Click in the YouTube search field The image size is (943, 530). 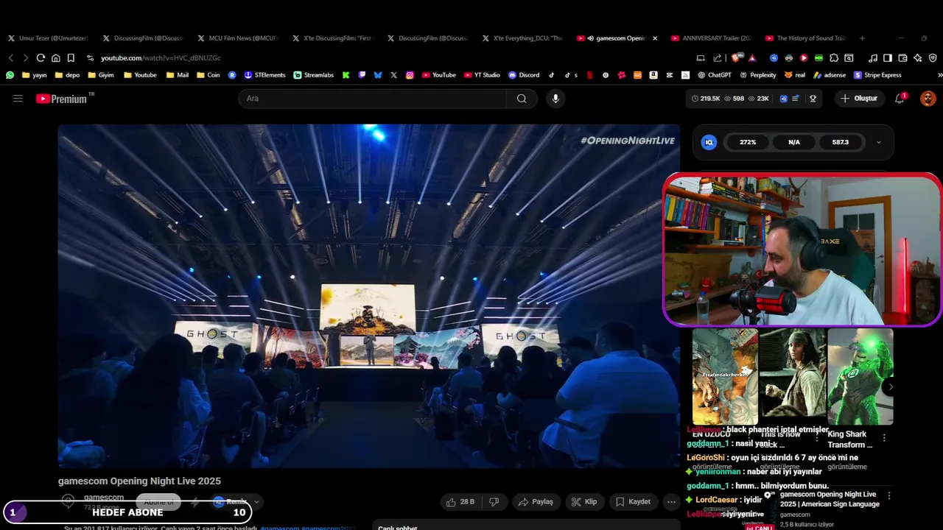372,98
